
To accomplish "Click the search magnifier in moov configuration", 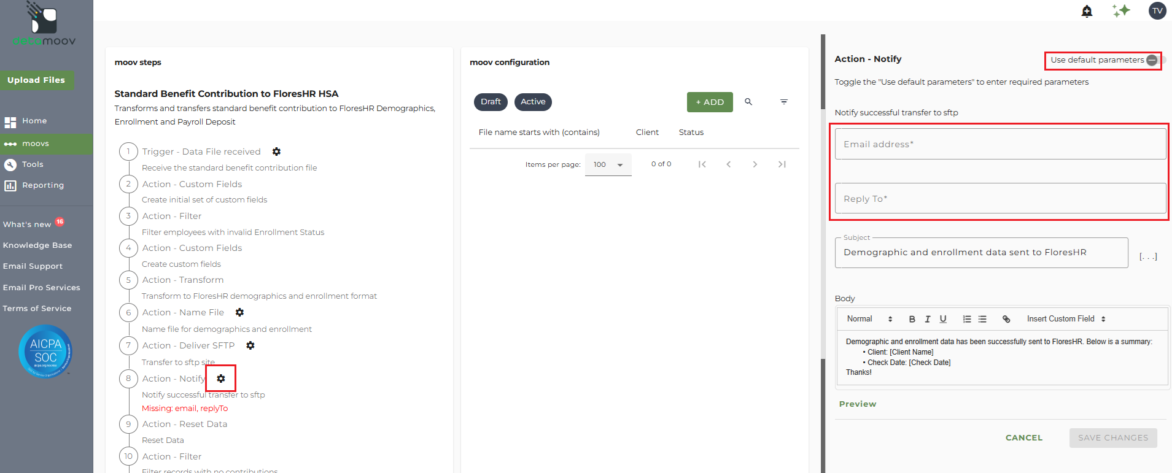I will [x=748, y=102].
